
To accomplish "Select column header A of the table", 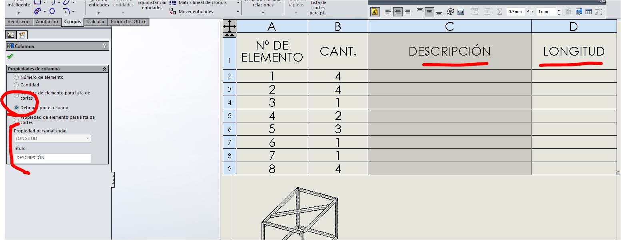I will (x=272, y=26).
